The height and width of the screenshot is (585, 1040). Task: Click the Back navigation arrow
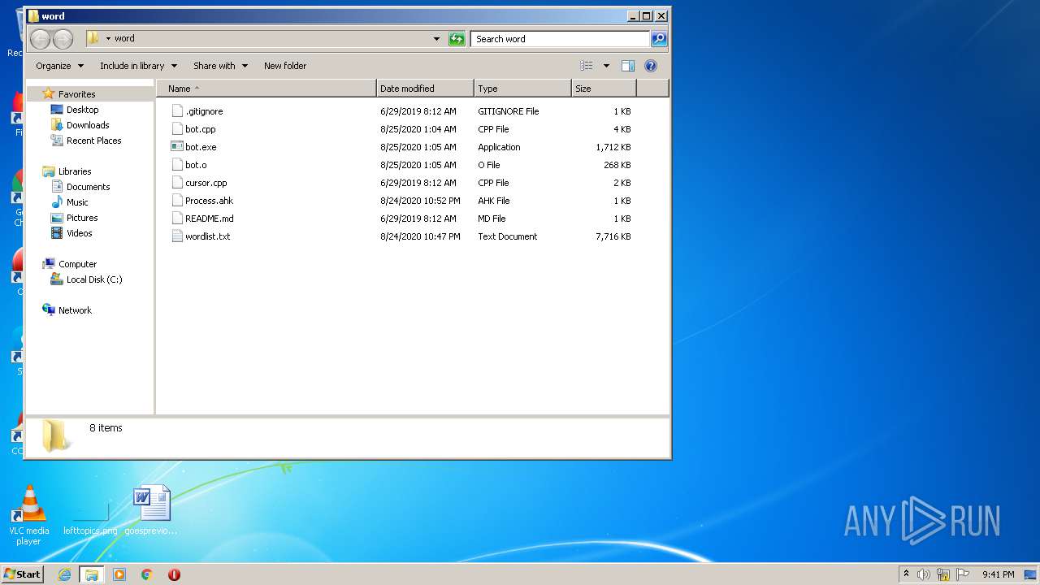40,39
